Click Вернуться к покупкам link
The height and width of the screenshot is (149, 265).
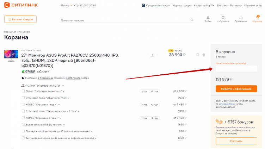(17, 32)
